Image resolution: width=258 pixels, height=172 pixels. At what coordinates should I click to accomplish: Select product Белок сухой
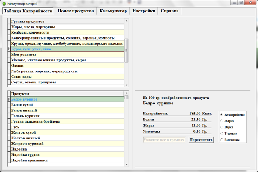click(x=68, y=105)
